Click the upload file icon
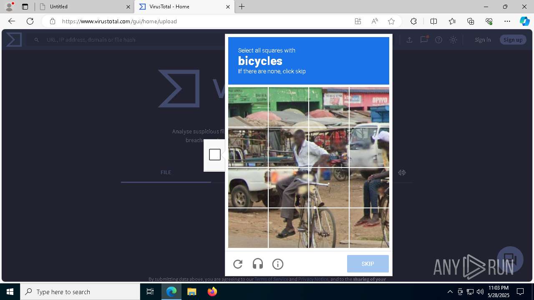 (409, 40)
